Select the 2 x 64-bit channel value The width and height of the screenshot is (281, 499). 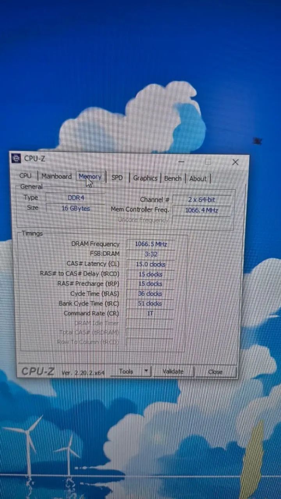[x=201, y=200]
